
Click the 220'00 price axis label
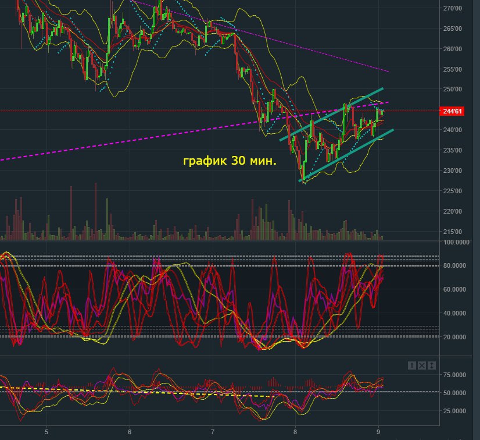(x=453, y=211)
